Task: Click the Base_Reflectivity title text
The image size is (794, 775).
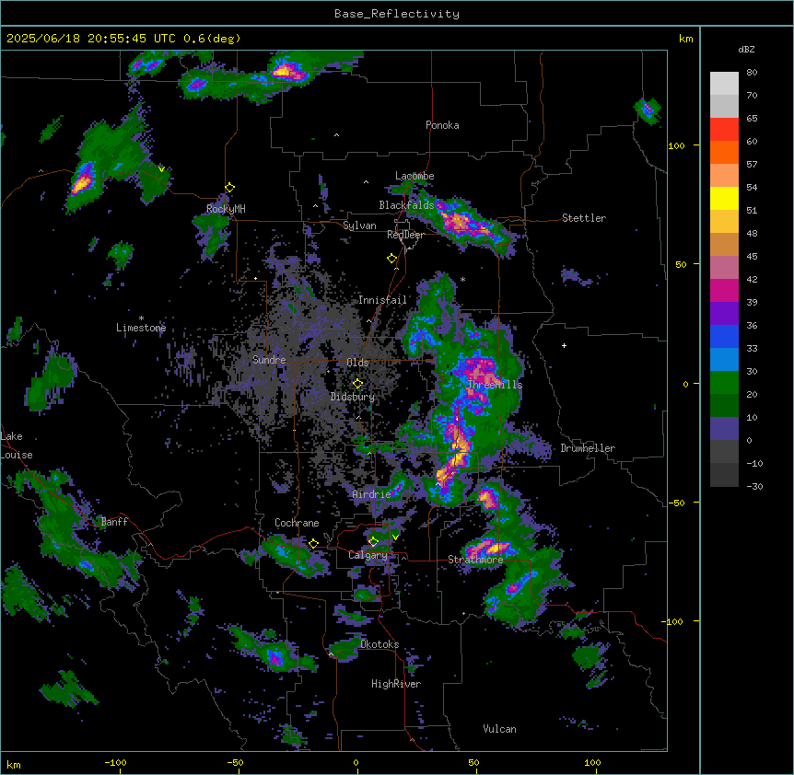Action: [397, 14]
